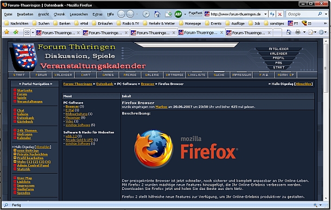331x210 pixels.
Task: Click the red stop loading X icon
Action: pyautogui.click(x=280, y=14)
